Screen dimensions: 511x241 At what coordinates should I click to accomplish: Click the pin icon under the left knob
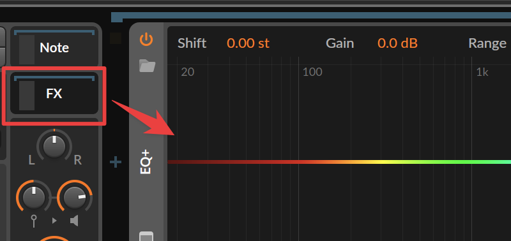coord(34,221)
